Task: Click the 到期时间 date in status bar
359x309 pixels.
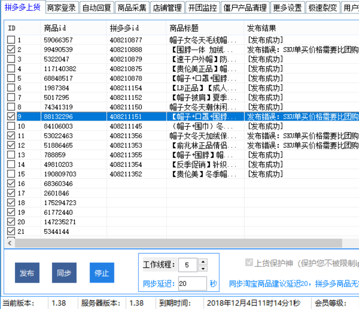Action: pyautogui.click(x=253, y=303)
